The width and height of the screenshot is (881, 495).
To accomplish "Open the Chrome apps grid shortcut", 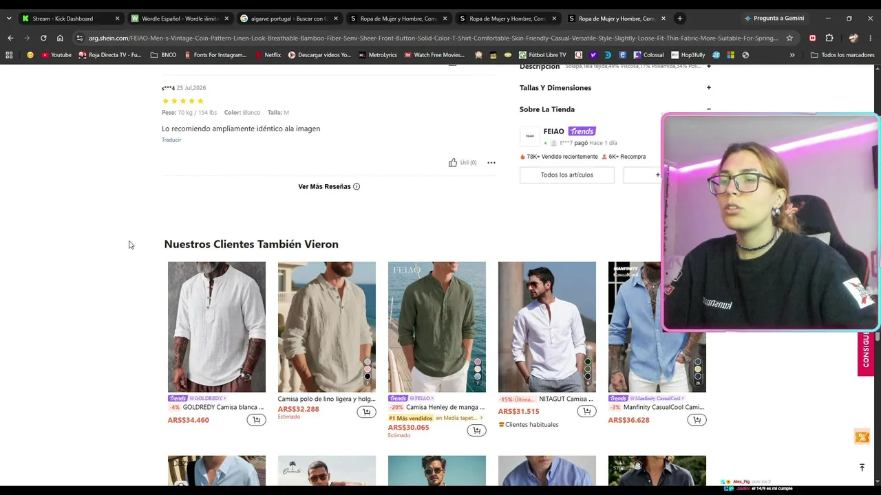I will pos(9,55).
